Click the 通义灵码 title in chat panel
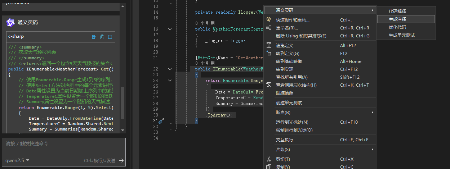The width and height of the screenshot is (450, 169). click(28, 23)
